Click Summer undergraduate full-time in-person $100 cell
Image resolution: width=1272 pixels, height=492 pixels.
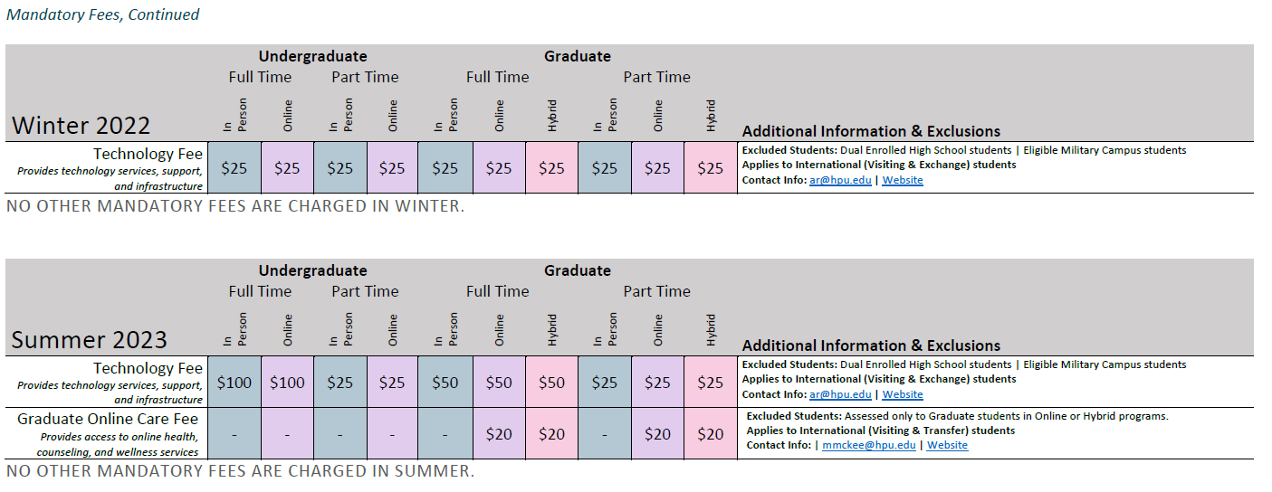click(234, 383)
